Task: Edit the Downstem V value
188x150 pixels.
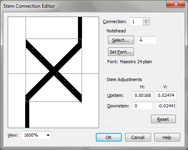Action: click(x=166, y=106)
